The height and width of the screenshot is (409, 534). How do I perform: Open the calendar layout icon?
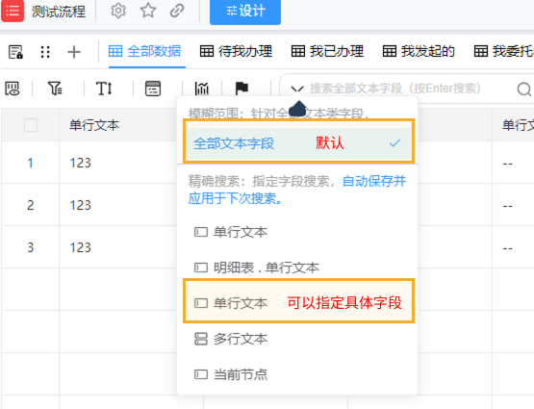tap(153, 89)
